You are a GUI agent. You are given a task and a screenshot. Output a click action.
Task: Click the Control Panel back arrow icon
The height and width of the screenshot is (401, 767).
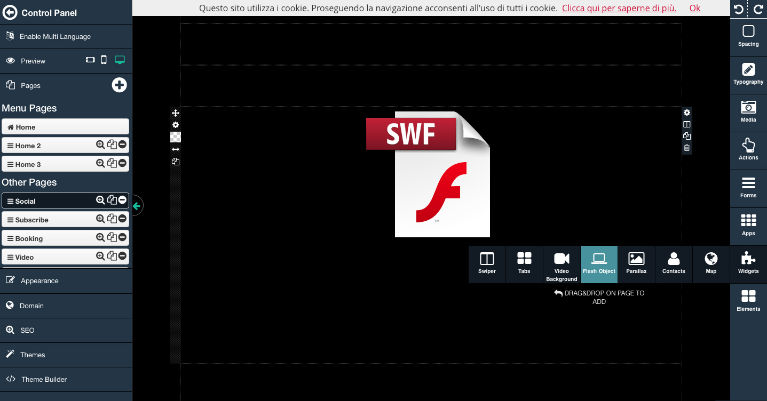click(x=10, y=12)
